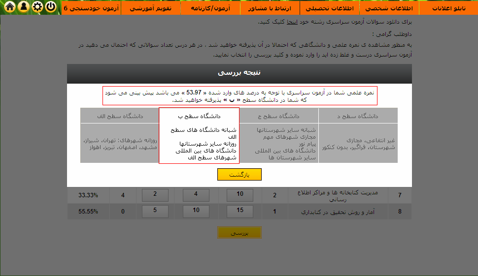Click input with value 15 in row 8
The height and width of the screenshot is (276, 478).
pyautogui.click(x=239, y=212)
